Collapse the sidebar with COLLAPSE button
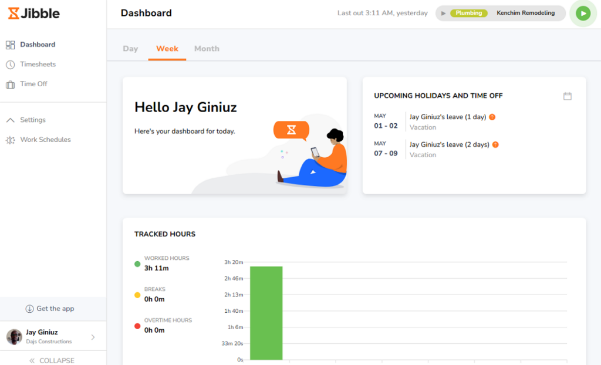This screenshot has height=365, width=601. 53,360
